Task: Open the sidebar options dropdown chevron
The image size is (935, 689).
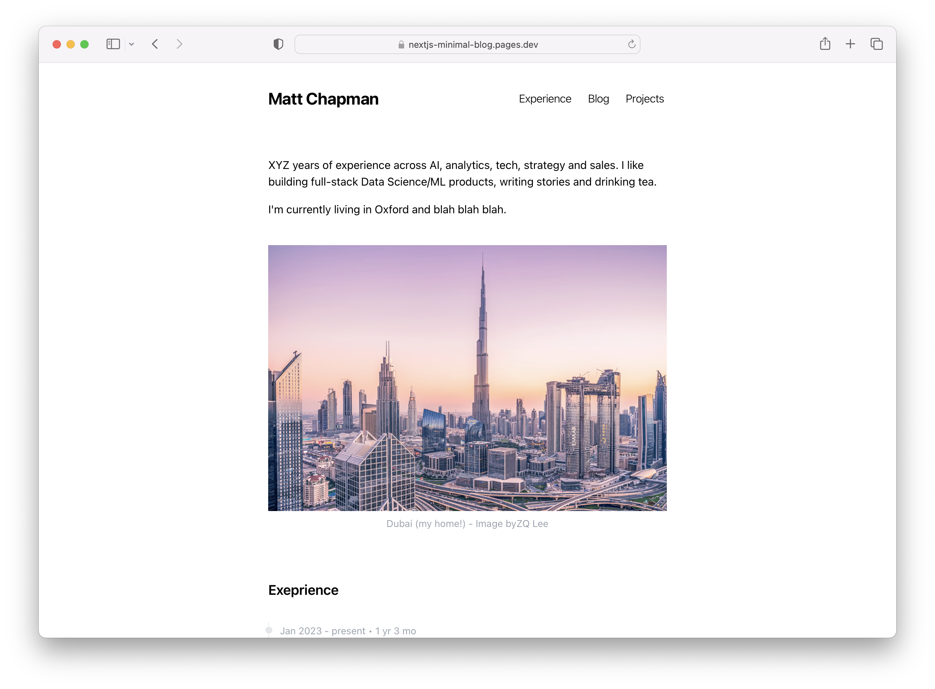Action: (x=131, y=44)
